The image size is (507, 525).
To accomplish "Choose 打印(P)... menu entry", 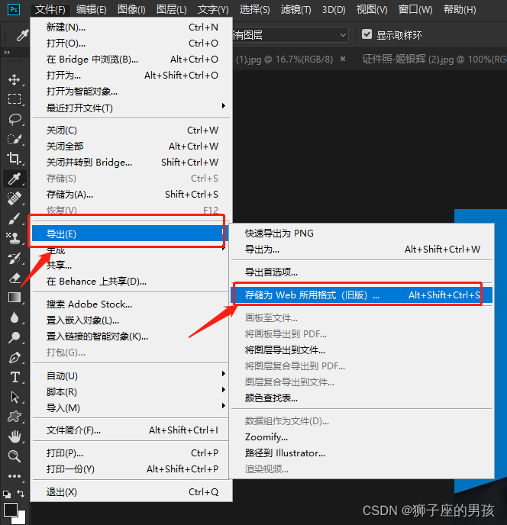I will [131, 453].
